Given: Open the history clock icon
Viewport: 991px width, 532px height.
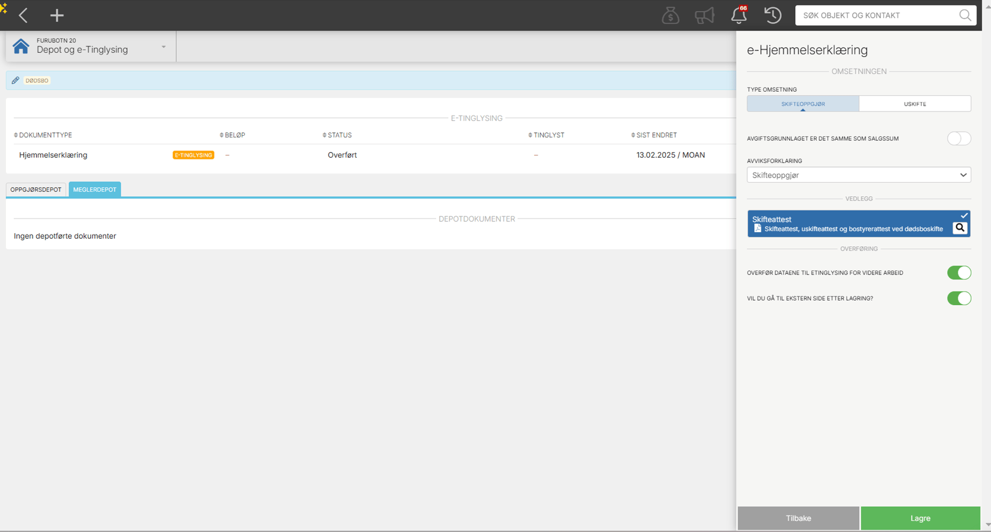Looking at the screenshot, I should (772, 15).
